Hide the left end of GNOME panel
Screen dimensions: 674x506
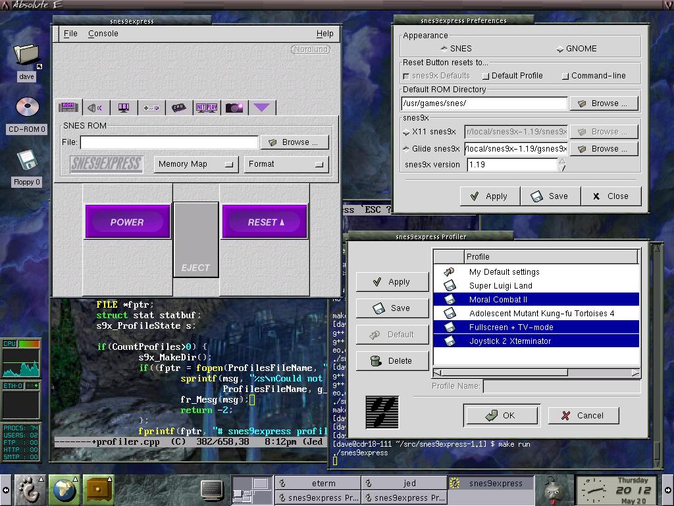pos(6,490)
